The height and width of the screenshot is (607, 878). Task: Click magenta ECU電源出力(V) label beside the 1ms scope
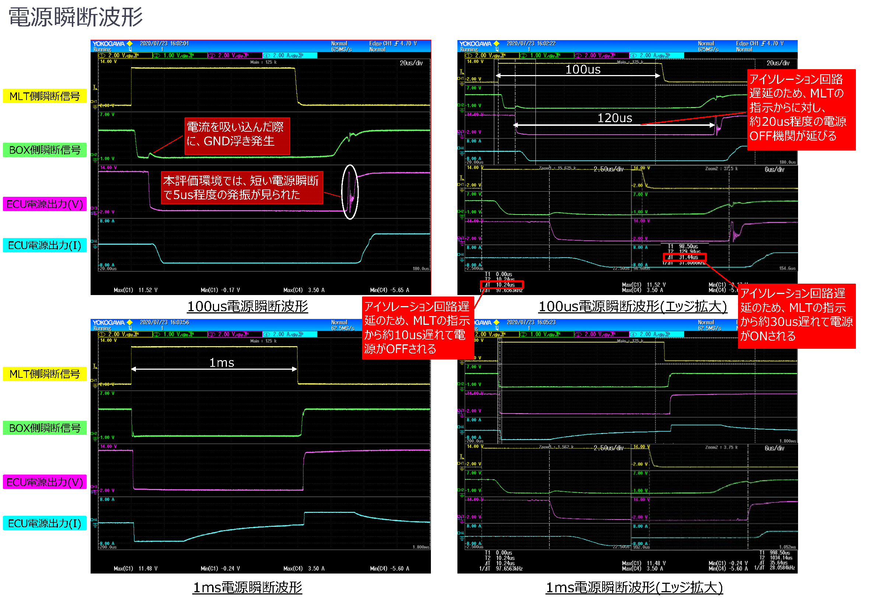(45, 482)
